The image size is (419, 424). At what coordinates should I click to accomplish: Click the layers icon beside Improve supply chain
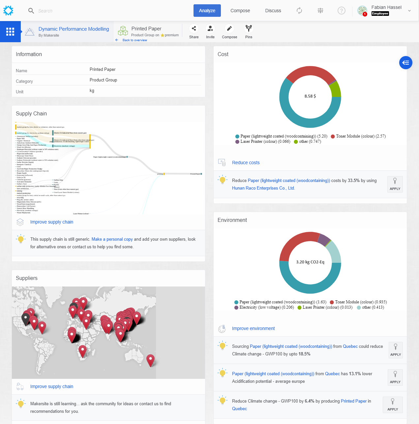(20, 222)
